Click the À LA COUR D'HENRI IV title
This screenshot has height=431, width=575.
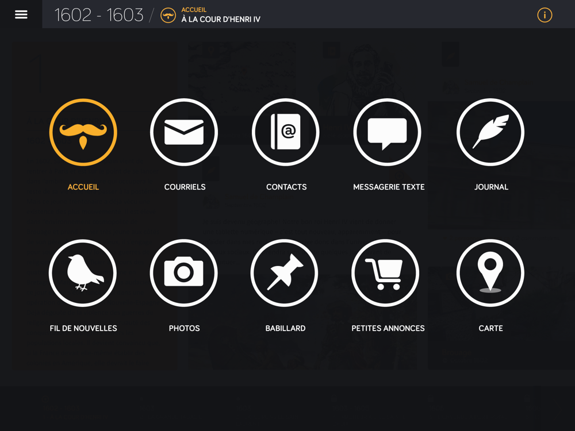pyautogui.click(x=221, y=20)
